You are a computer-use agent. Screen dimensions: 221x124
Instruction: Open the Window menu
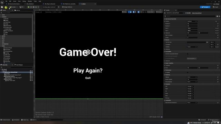click(30, 1)
